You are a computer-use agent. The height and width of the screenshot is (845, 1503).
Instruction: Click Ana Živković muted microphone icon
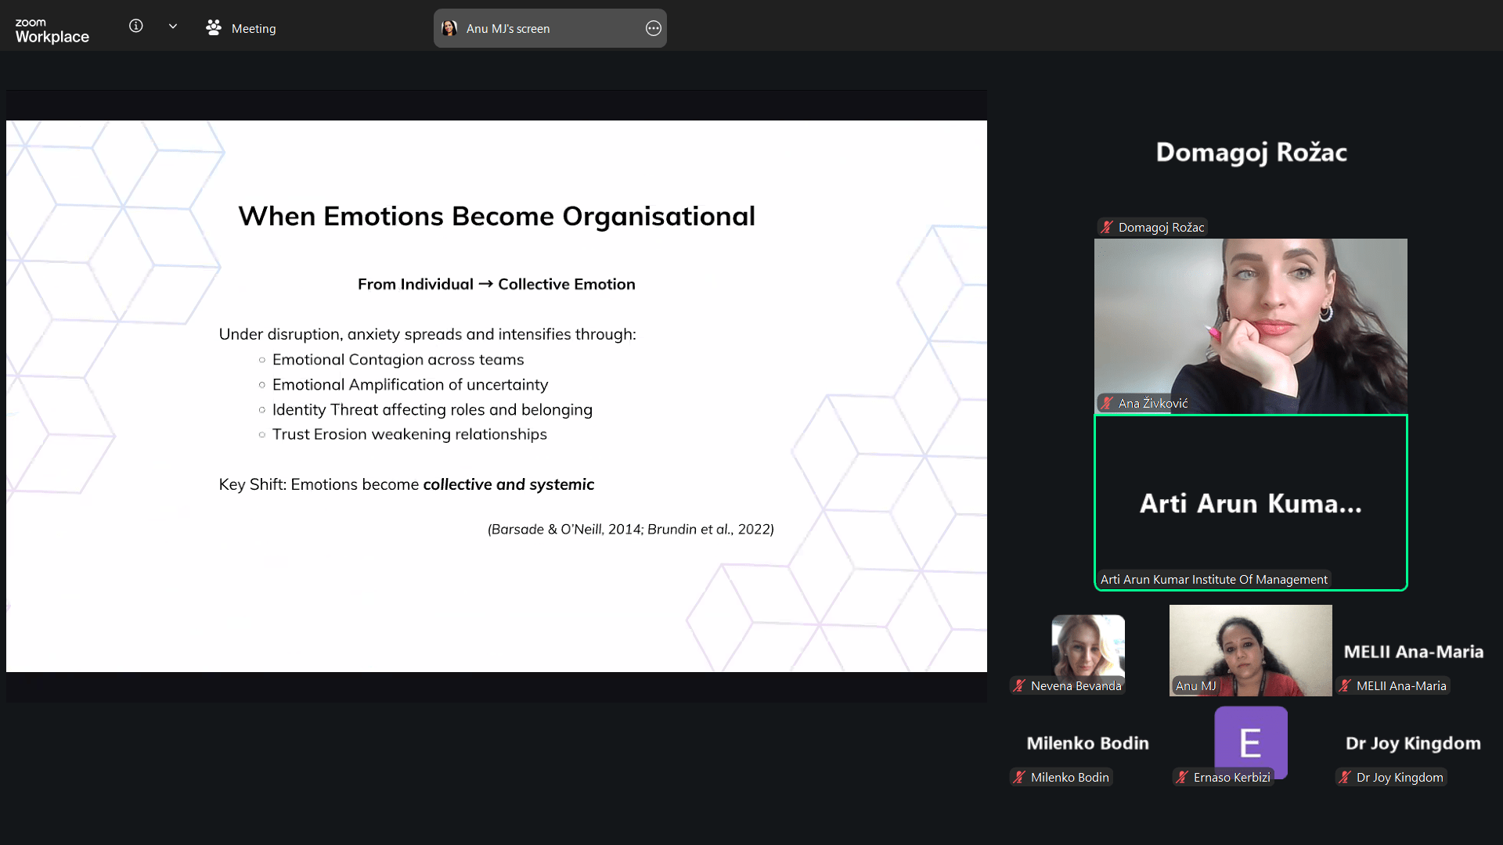click(x=1106, y=404)
